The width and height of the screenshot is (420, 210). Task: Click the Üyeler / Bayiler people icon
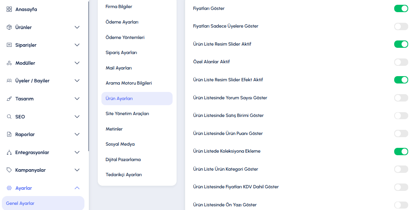click(9, 81)
